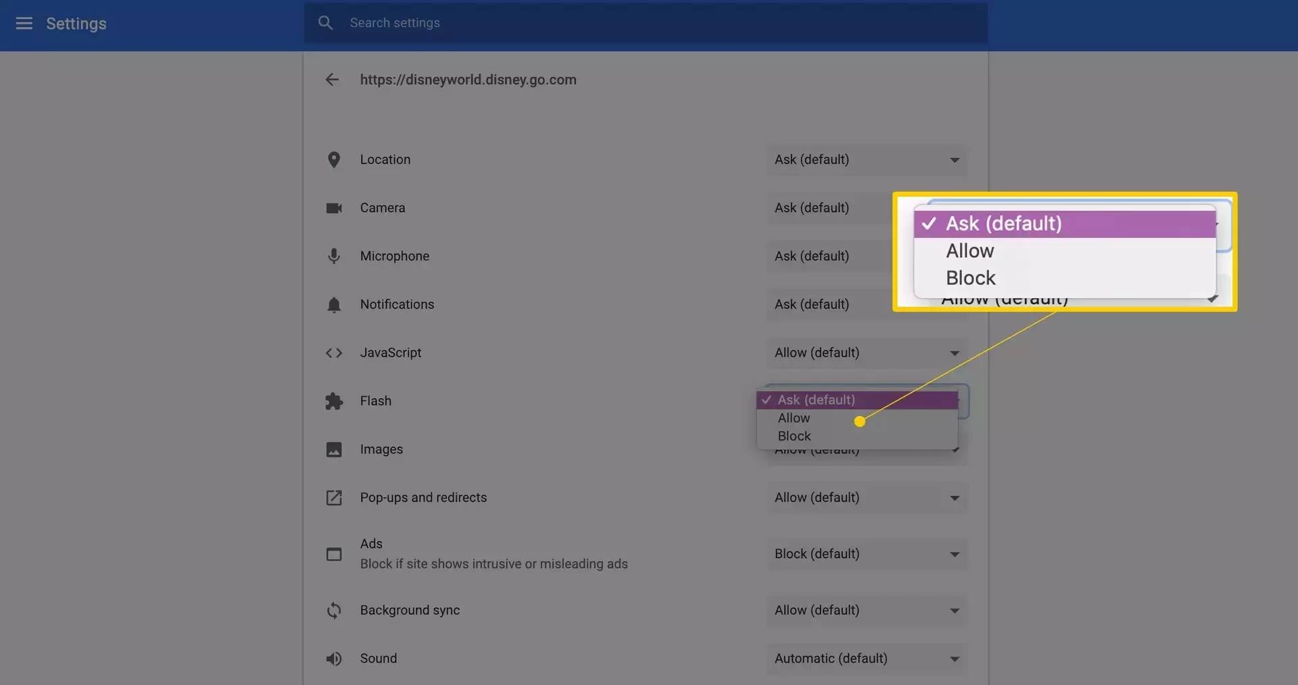
Task: Click the Microphone icon
Action: tap(334, 257)
